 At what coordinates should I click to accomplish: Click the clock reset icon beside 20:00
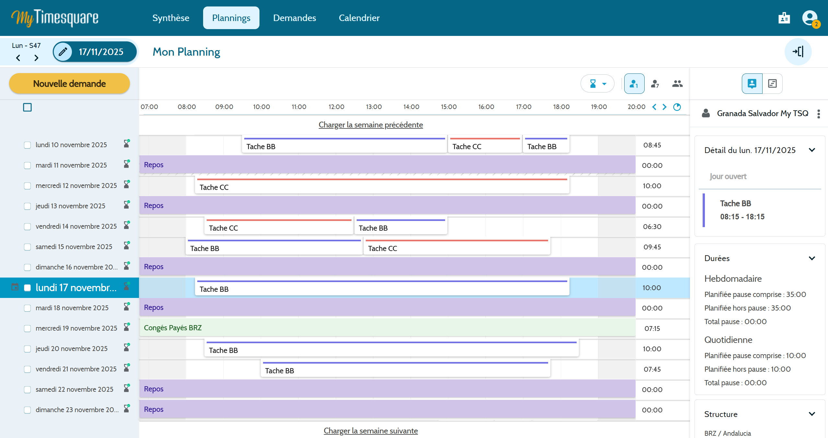click(677, 107)
